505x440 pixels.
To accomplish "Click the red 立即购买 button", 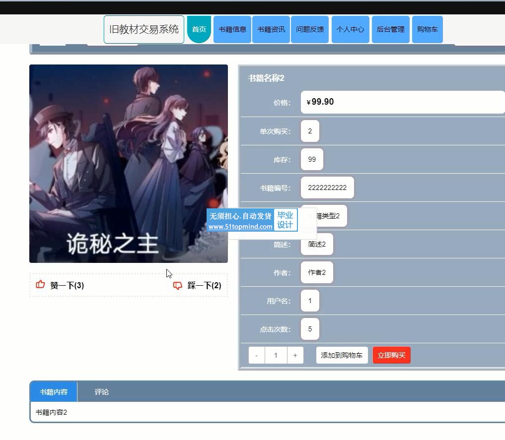I will (392, 355).
